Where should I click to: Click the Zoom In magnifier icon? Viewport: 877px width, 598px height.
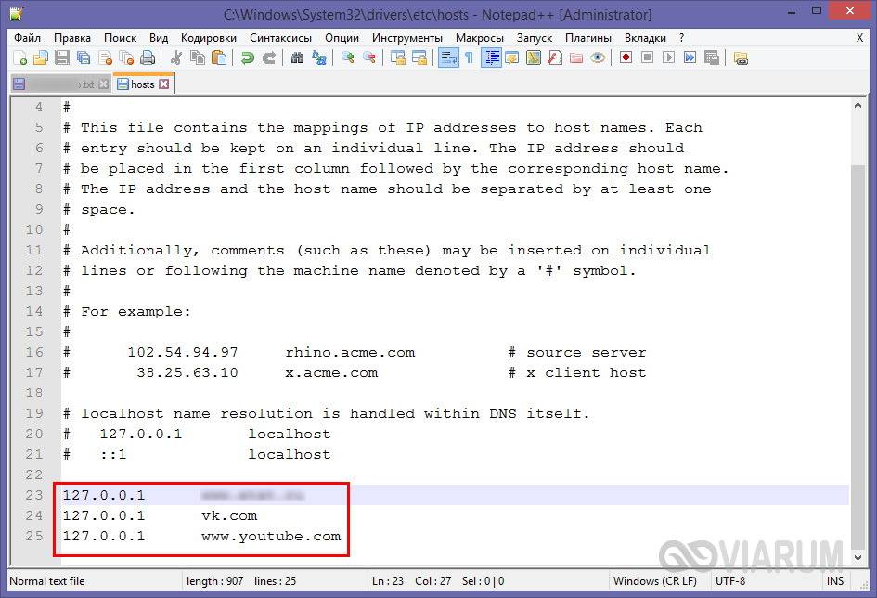coord(348,58)
